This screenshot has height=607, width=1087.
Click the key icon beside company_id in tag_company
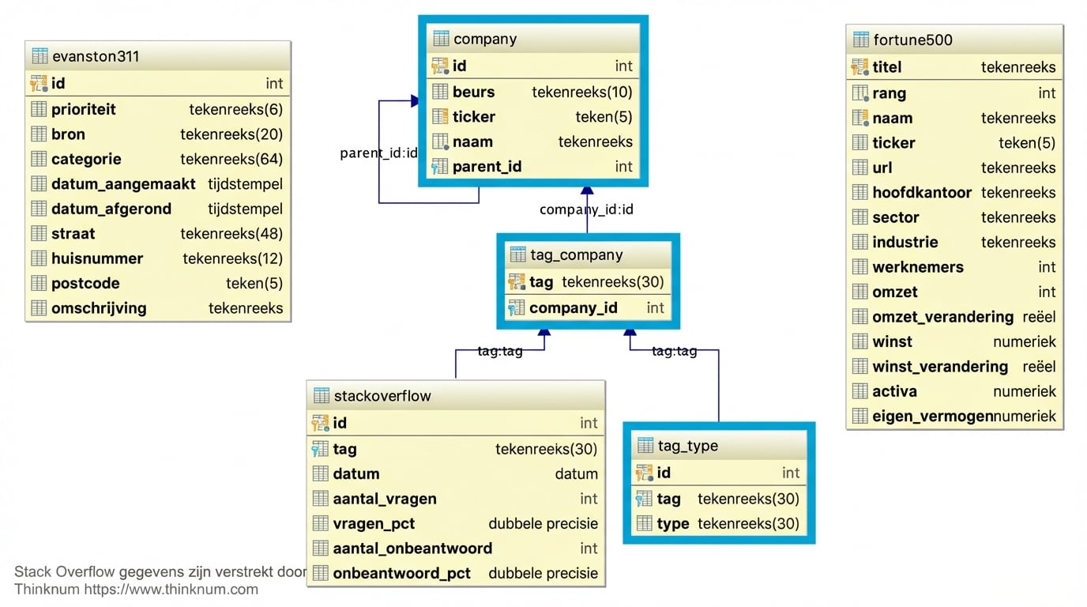click(517, 307)
